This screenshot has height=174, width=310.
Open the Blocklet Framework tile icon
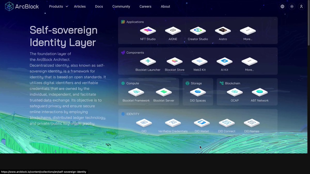pyautogui.click(x=136, y=92)
